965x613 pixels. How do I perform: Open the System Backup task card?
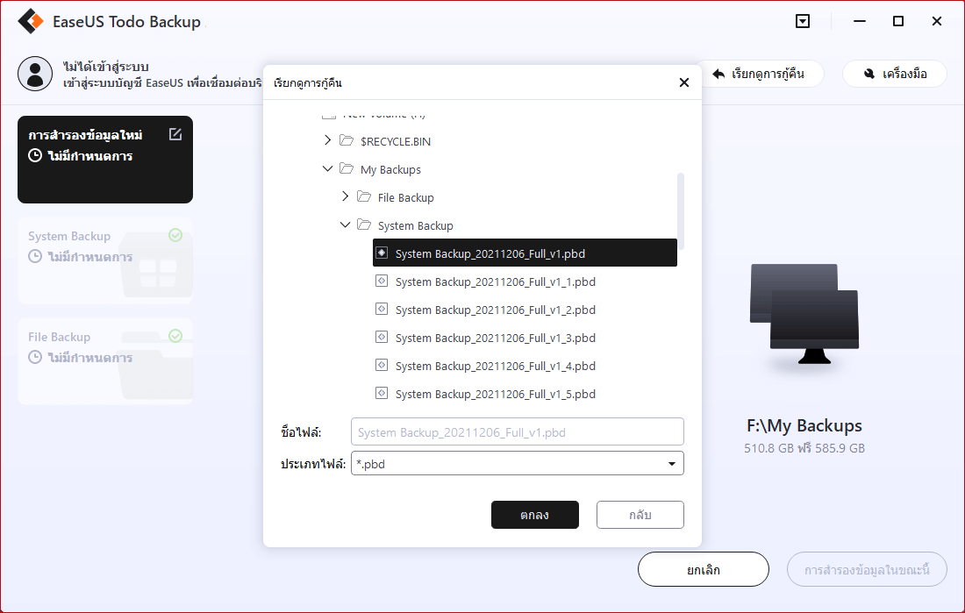(x=105, y=260)
